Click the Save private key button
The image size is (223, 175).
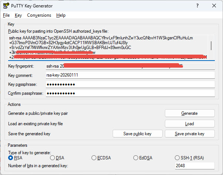(189, 134)
